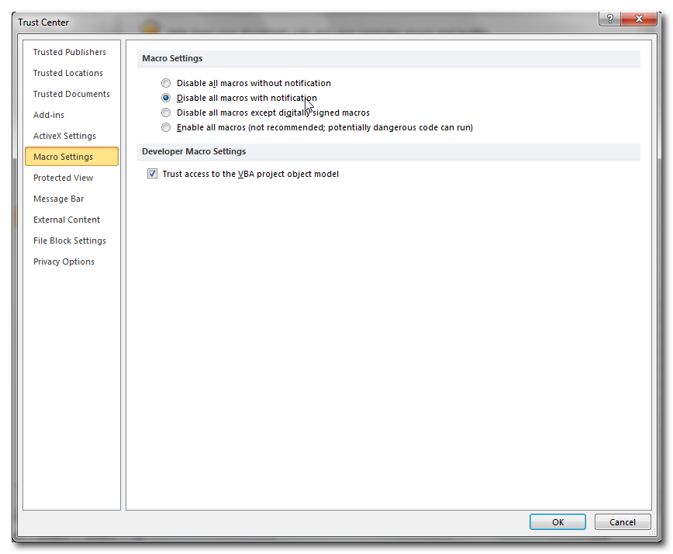View the Privacy Options category
The height and width of the screenshot is (554, 673).
63,261
